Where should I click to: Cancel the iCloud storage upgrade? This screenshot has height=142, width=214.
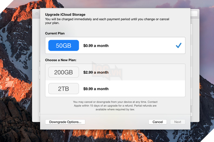coord(158,122)
